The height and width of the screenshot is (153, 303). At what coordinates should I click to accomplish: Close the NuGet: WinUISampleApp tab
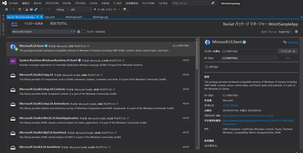[41, 17]
